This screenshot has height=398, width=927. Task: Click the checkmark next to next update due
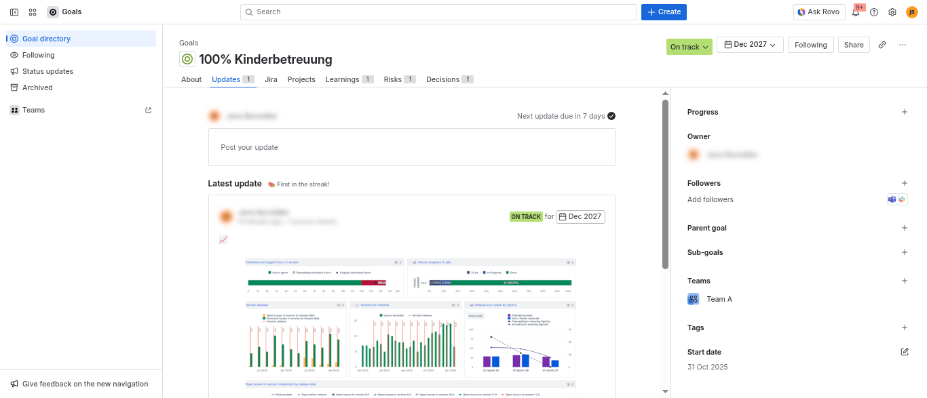[611, 116]
